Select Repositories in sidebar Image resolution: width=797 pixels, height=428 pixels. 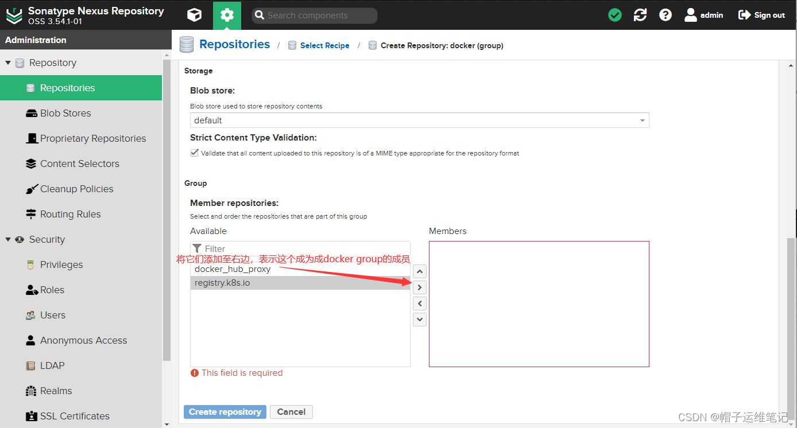[81, 88]
